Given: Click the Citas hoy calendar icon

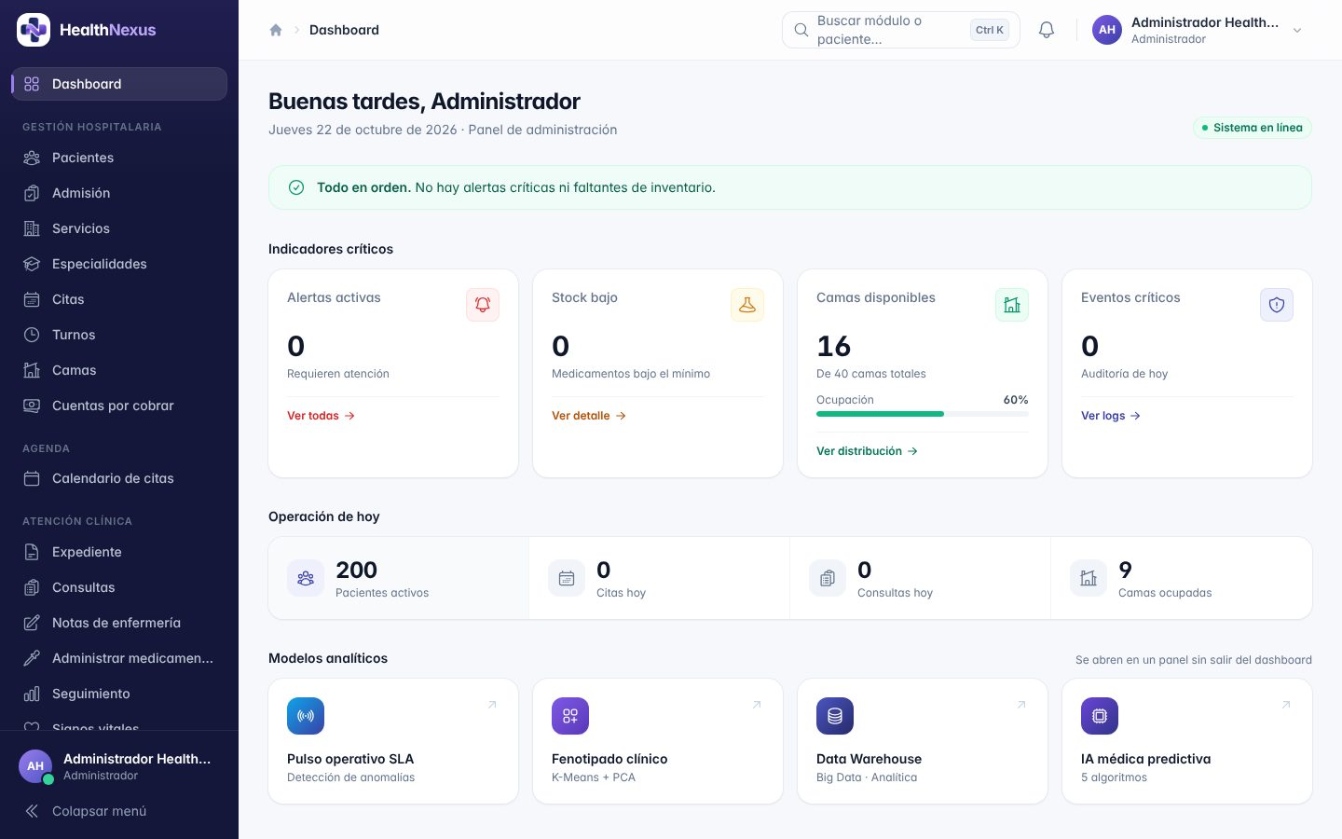Looking at the screenshot, I should 567,578.
